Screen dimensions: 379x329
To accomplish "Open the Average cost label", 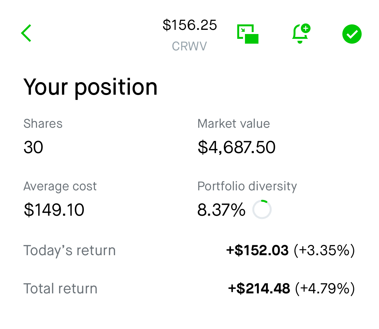I will click(60, 186).
